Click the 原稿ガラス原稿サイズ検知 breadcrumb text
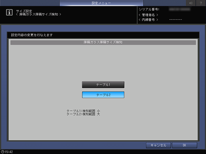The image size is (206, 154). point(39,14)
